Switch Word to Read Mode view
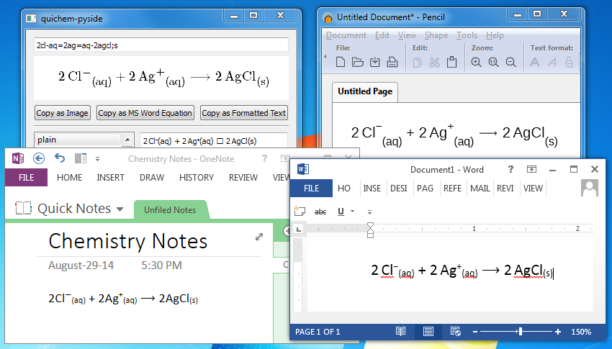Viewport: 612px width, 349px height. [400, 332]
